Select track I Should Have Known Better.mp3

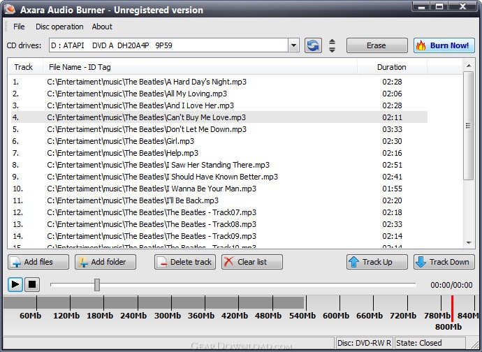point(219,177)
